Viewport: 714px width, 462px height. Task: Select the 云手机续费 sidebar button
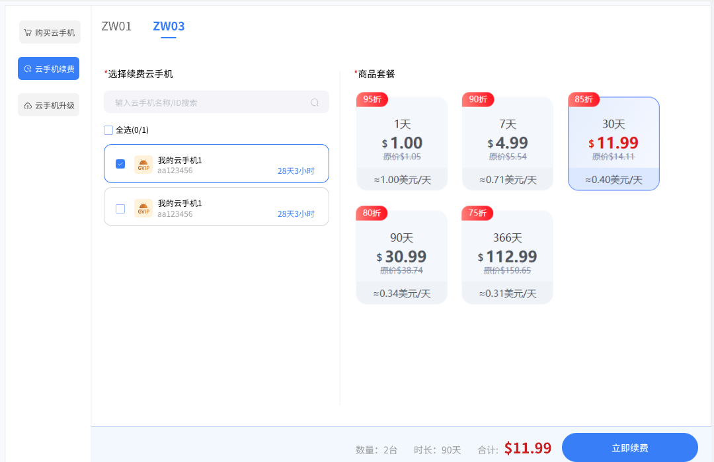49,69
